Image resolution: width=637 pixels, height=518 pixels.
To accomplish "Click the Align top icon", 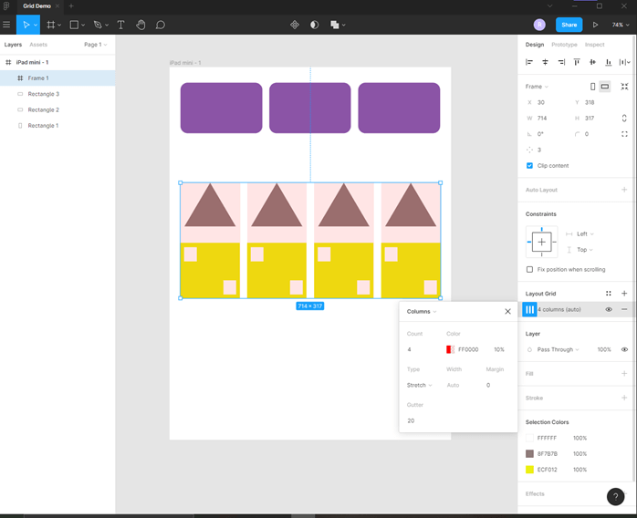I will 577,62.
